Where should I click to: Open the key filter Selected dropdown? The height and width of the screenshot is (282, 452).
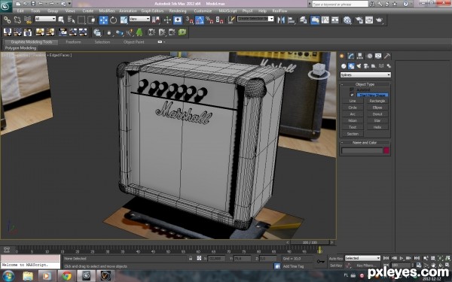(x=362, y=258)
